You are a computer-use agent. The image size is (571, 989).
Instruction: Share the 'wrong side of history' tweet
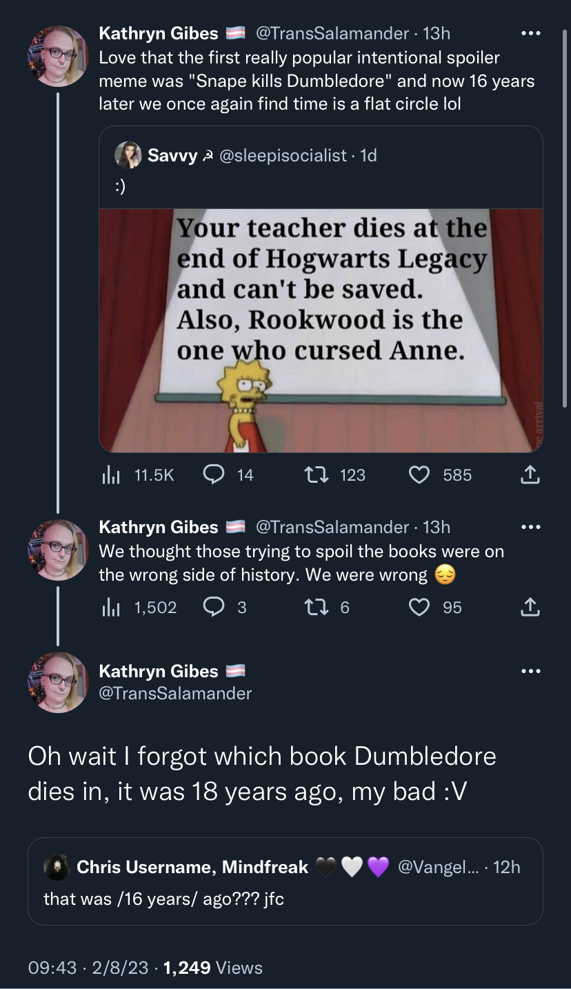tap(528, 607)
